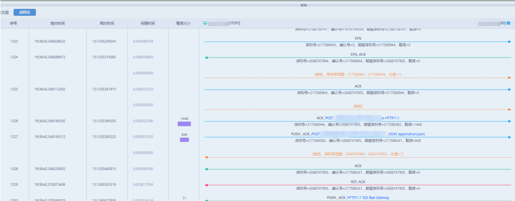Click details line 序列号=217588392 with 载荷=849
This screenshot has height=201, width=515.
click(358, 141)
